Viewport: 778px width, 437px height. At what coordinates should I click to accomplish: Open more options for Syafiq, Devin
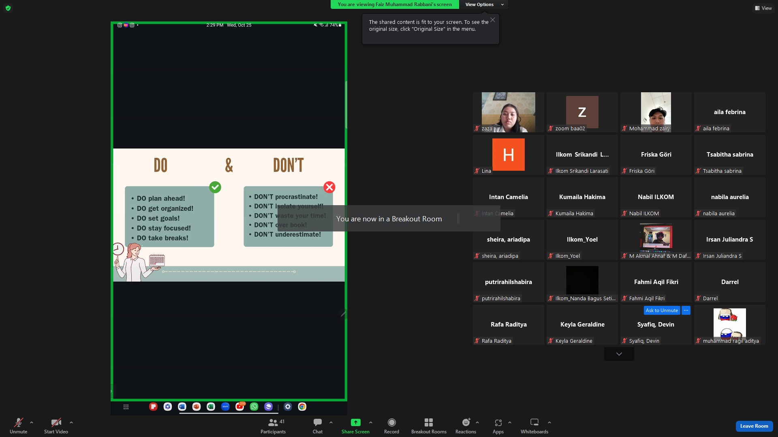pyautogui.click(x=686, y=310)
